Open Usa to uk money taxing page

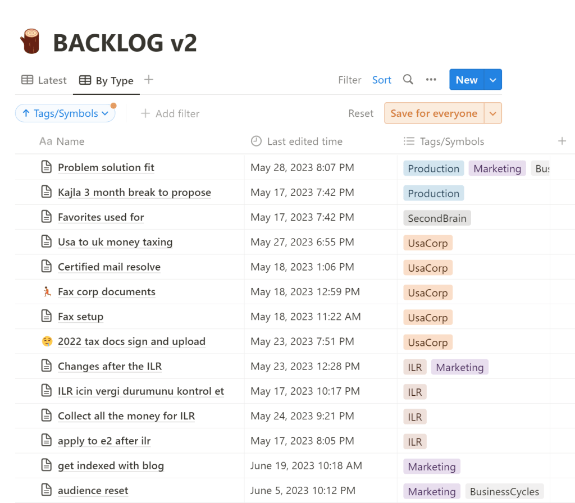point(115,242)
